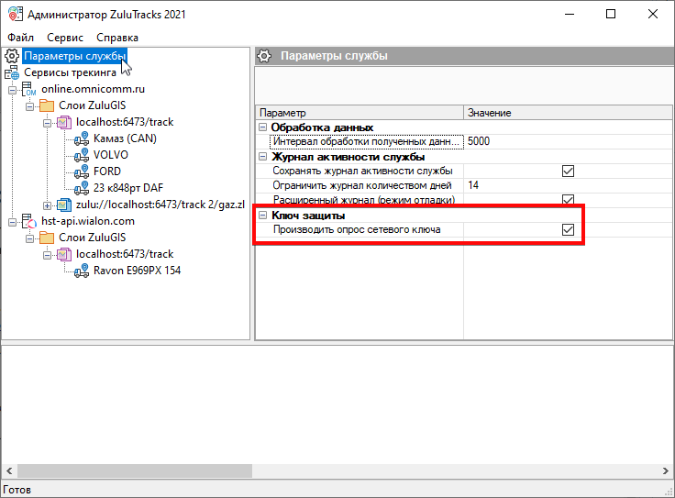The width and height of the screenshot is (675, 498).
Task: Click the gaz.zl layer icon
Action: (63, 205)
